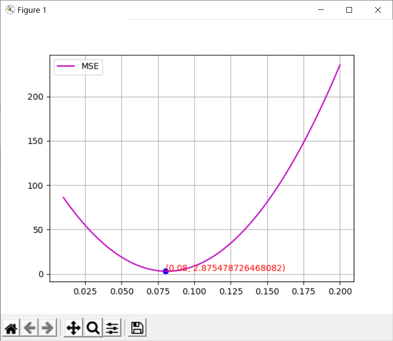Viewport: 393px width, 341px height.
Task: Open the Configure subplots dialog
Action: [112, 328]
